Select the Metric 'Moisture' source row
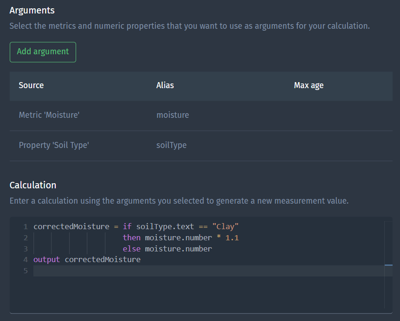This screenshot has width=400, height=321. click(49, 115)
